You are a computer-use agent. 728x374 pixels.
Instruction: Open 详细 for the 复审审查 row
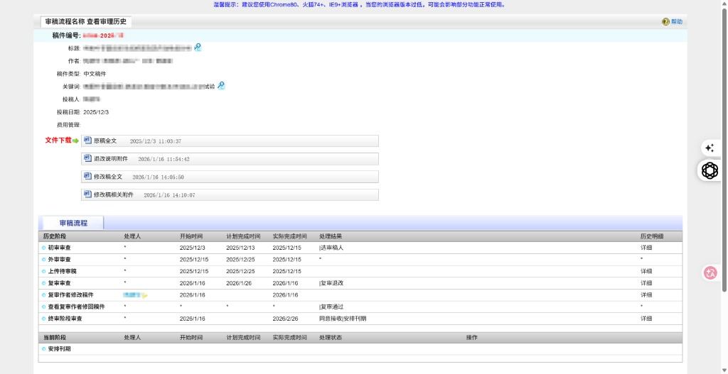click(646, 282)
